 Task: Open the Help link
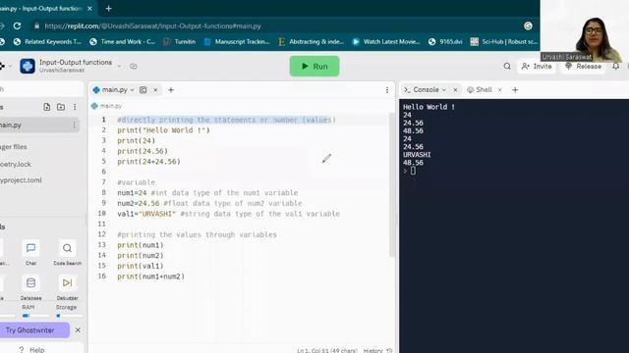coord(31,349)
